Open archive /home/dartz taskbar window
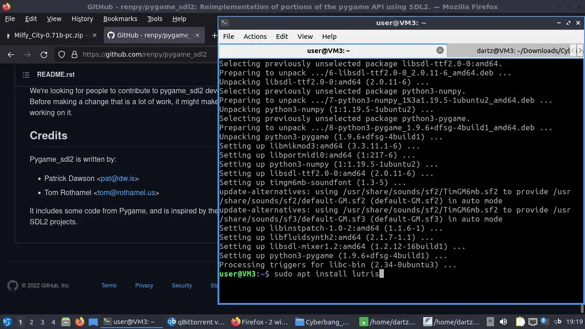585x329 pixels. [x=388, y=322]
